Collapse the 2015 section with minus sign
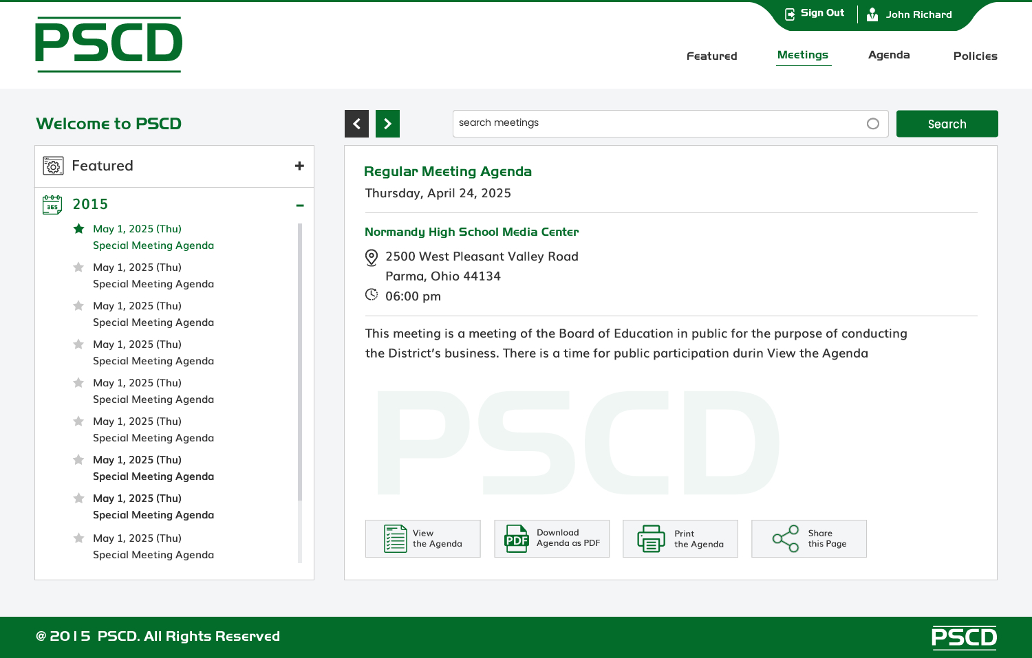This screenshot has width=1032, height=658. click(x=300, y=206)
